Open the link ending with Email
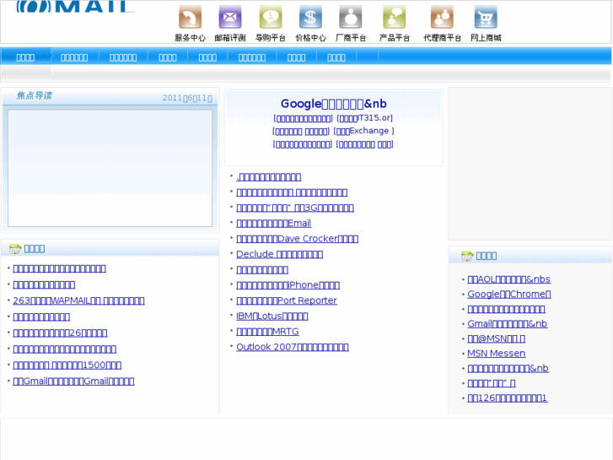This screenshot has width=613, height=460. click(274, 223)
